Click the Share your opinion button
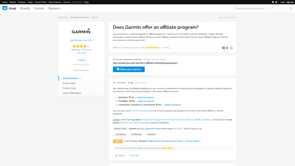 [x=129, y=69]
